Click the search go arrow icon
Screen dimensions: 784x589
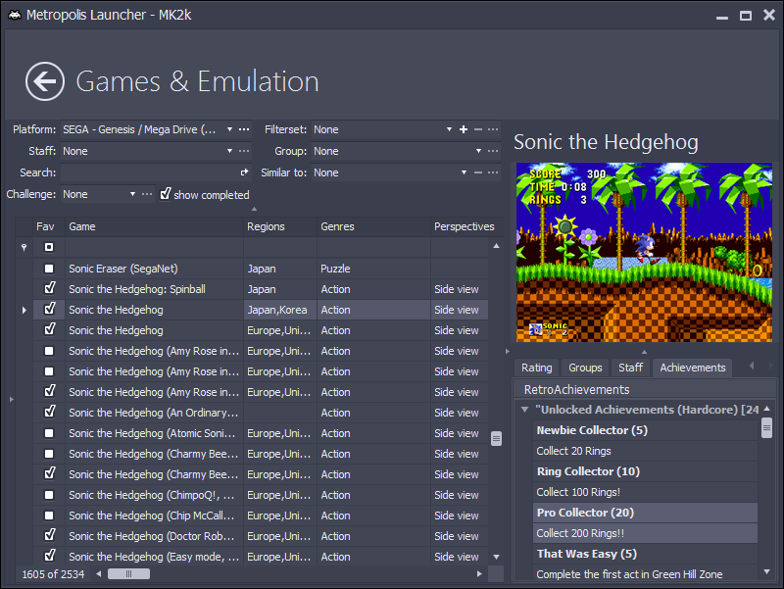(244, 172)
